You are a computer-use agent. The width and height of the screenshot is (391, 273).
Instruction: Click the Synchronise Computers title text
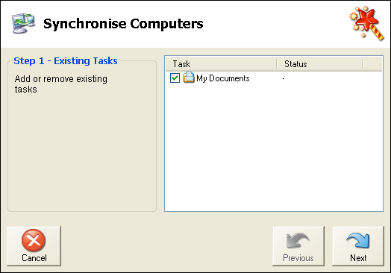click(x=123, y=24)
